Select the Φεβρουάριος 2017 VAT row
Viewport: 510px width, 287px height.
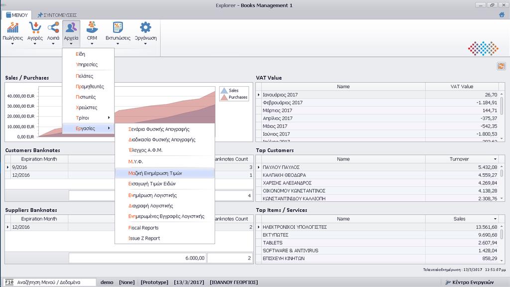click(x=378, y=103)
